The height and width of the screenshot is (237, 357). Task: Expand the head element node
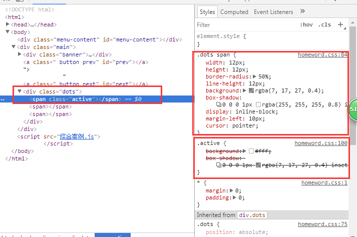[8, 24]
